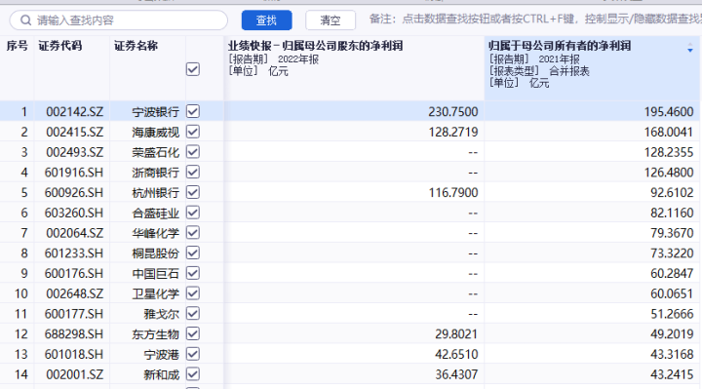702x389 pixels.
Task: Select security code 002064.SZ
Action: (x=75, y=233)
